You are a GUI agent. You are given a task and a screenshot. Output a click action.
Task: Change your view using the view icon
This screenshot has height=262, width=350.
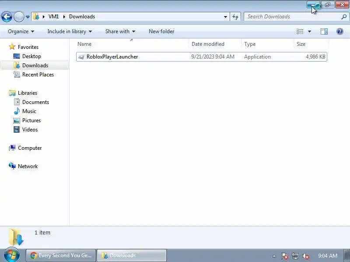300,31
